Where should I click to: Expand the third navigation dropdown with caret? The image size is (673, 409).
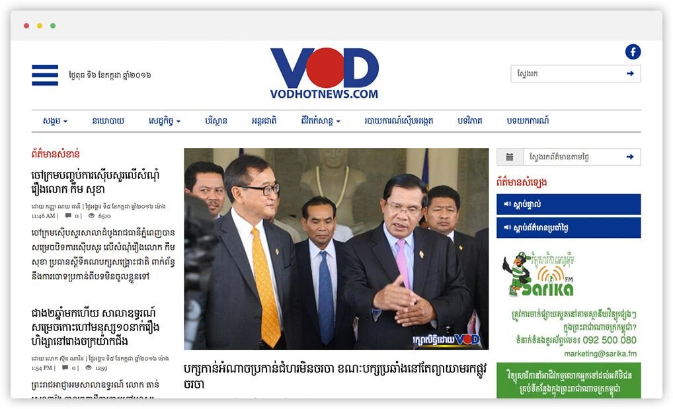(x=165, y=121)
